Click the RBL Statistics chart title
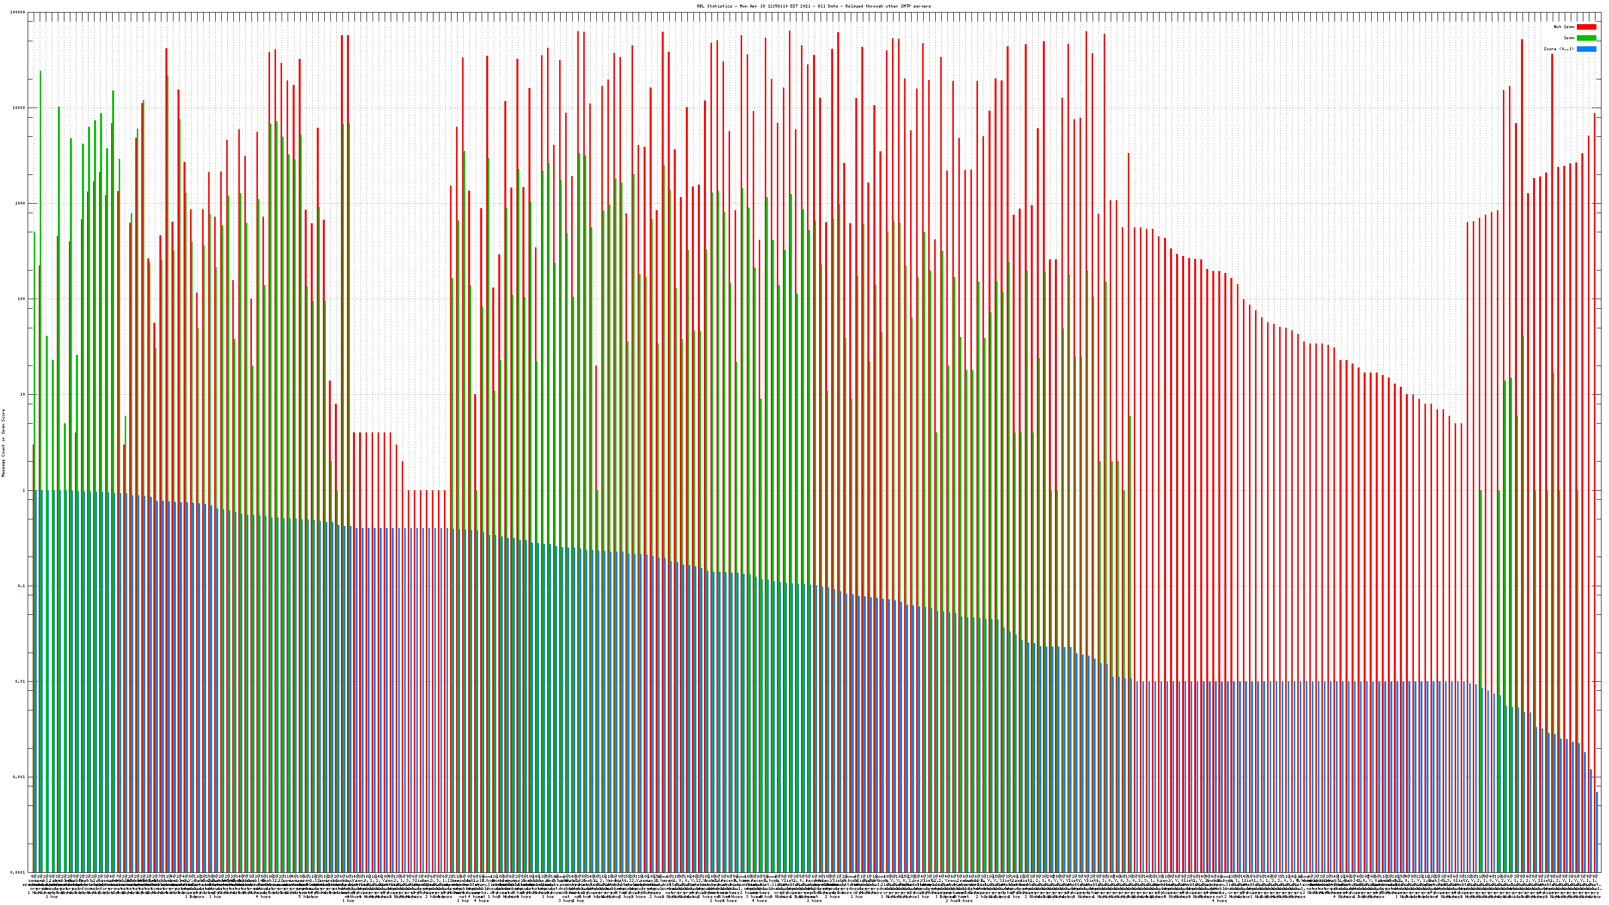 813,6
